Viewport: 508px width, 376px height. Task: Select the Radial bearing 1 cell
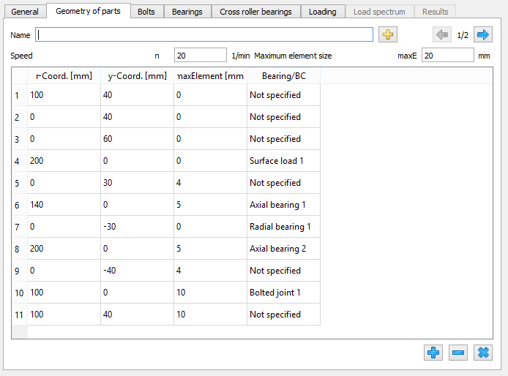pyautogui.click(x=283, y=227)
